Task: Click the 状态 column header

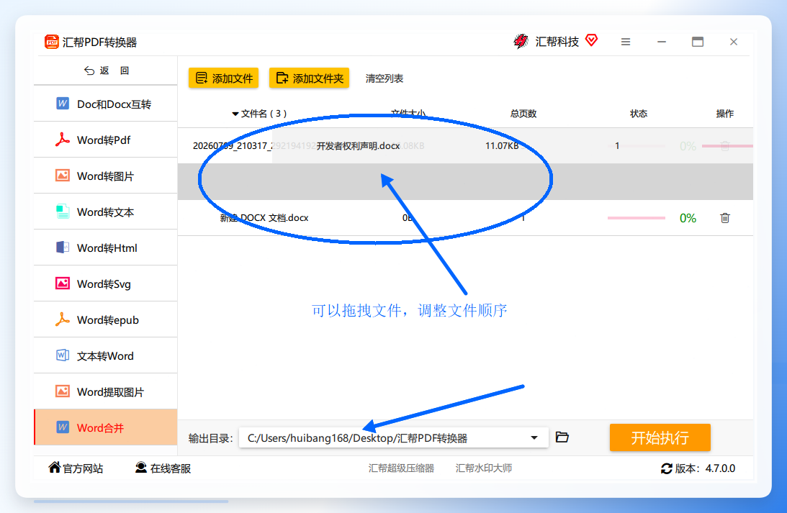Action: (x=639, y=114)
